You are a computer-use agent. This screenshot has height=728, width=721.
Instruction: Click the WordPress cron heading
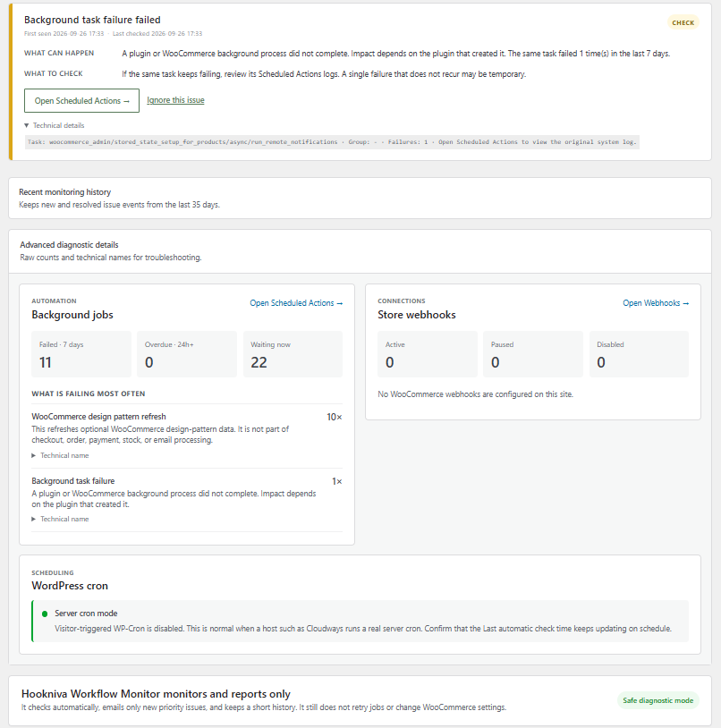click(x=70, y=586)
